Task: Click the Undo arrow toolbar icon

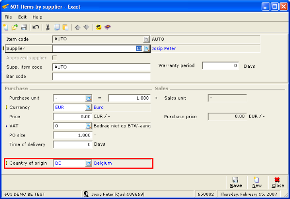Action: click(35, 27)
